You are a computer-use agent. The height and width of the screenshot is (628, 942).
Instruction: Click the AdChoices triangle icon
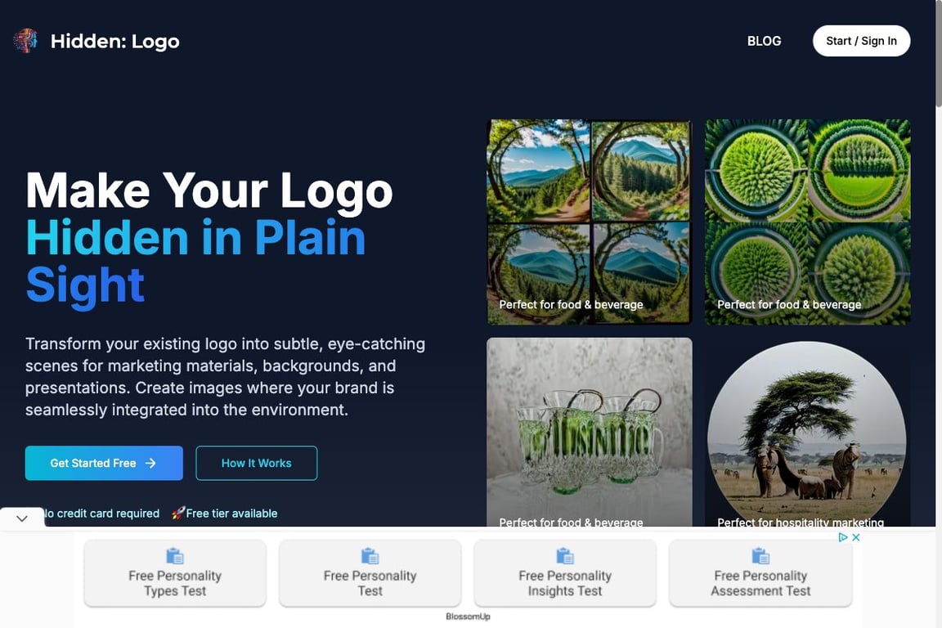coord(843,537)
